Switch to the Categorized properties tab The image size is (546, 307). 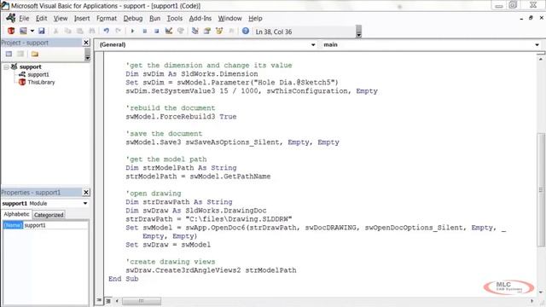click(49, 215)
